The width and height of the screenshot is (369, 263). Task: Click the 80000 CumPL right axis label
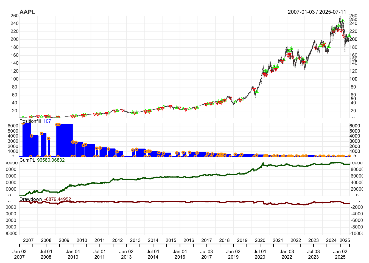pyautogui.click(x=356, y=169)
